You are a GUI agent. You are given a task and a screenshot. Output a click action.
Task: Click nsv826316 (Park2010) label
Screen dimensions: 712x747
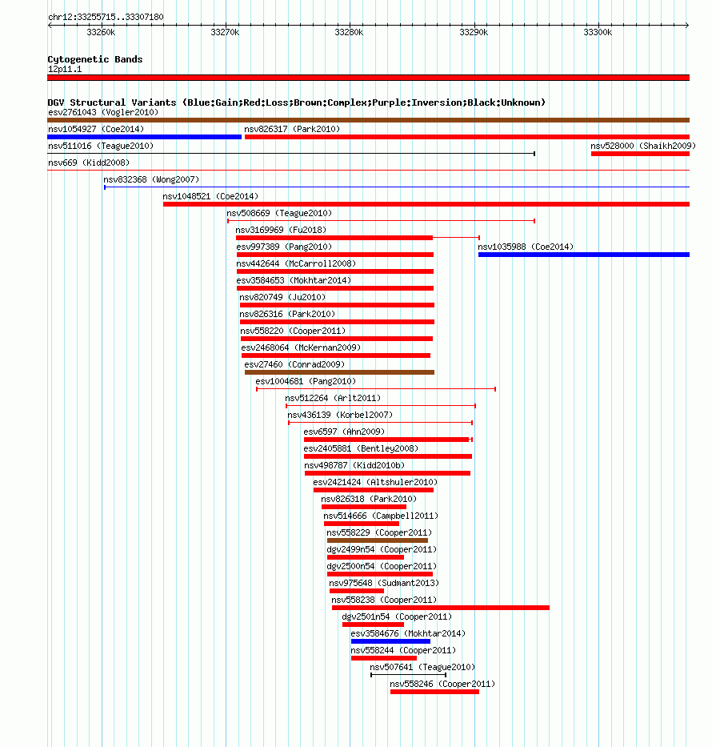[x=287, y=314]
